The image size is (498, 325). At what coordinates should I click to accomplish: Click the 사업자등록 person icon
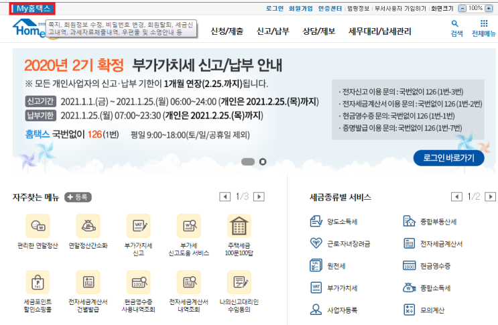tap(316, 310)
